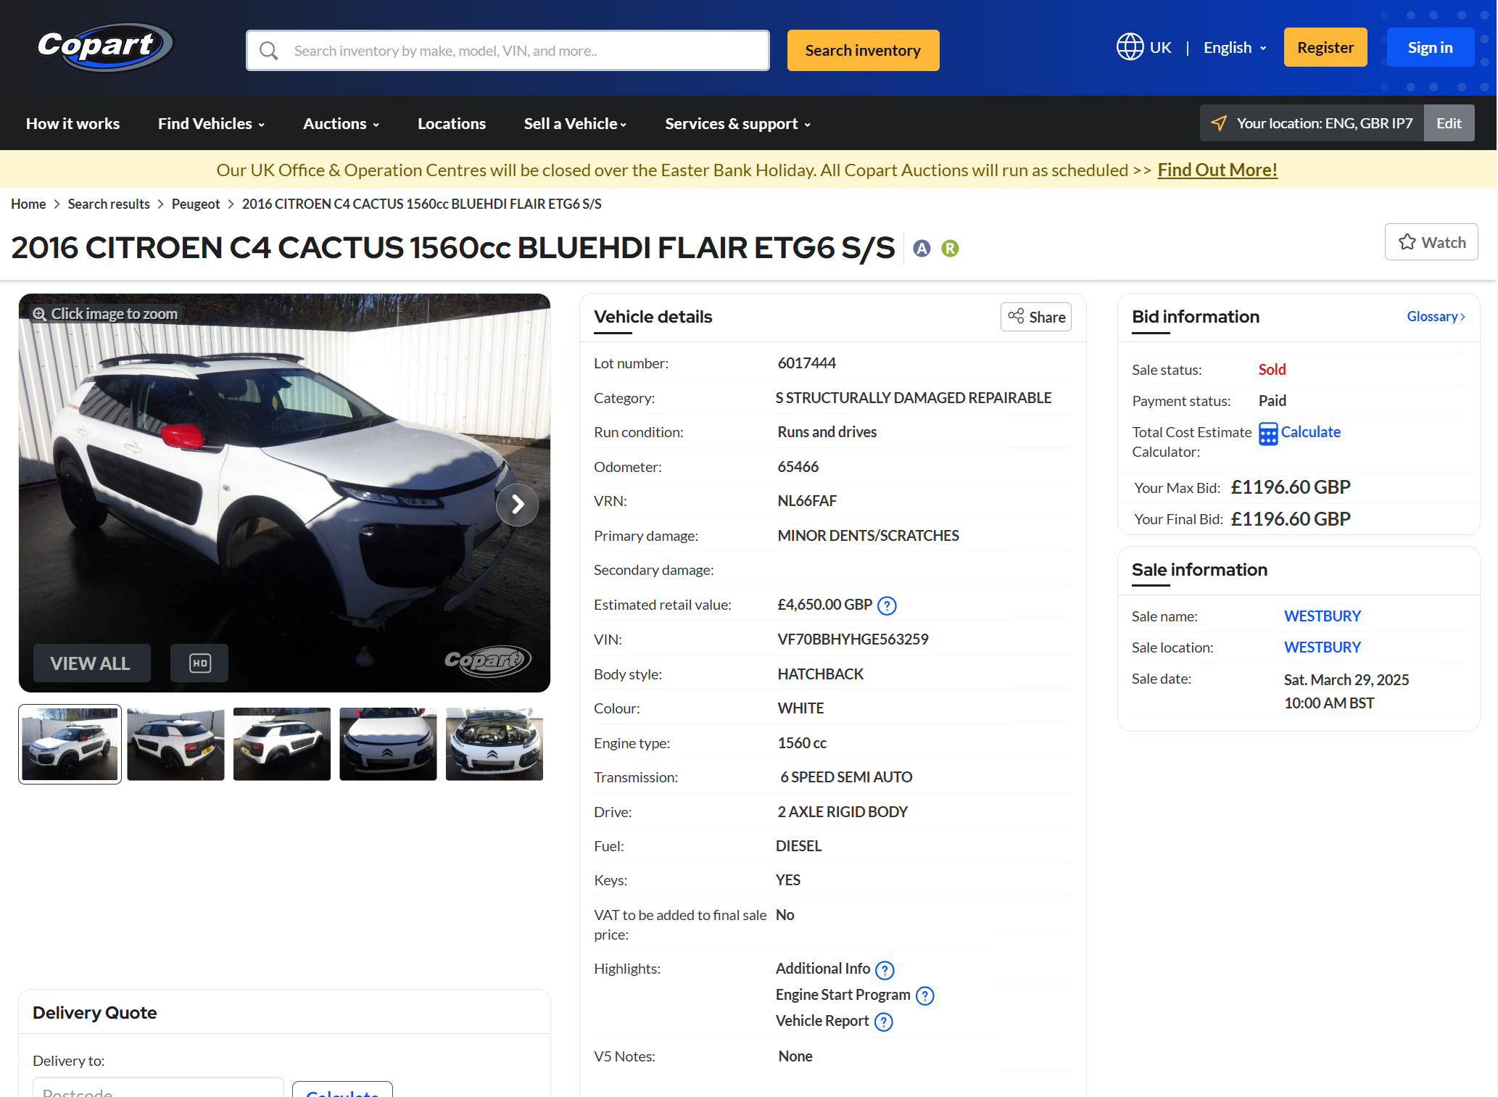Go to Home breadcrumb
The image size is (1498, 1097).
coord(28,204)
